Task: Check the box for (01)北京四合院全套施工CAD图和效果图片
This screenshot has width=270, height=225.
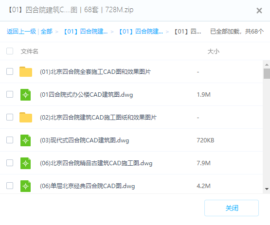Action: (10, 71)
